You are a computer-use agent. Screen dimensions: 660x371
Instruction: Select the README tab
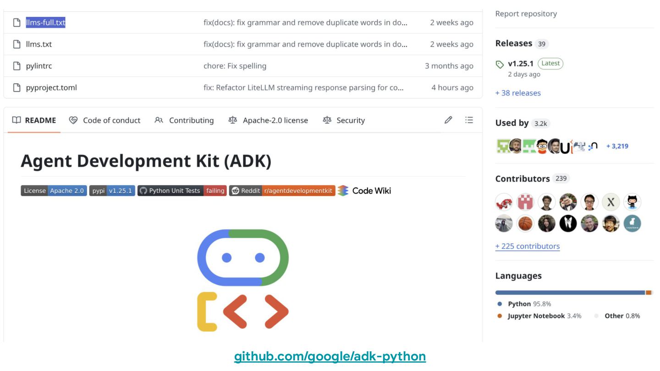34,120
